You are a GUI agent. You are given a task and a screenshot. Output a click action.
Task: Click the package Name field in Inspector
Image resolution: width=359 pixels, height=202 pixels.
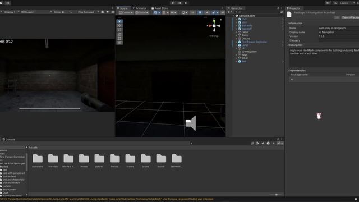[339, 28]
